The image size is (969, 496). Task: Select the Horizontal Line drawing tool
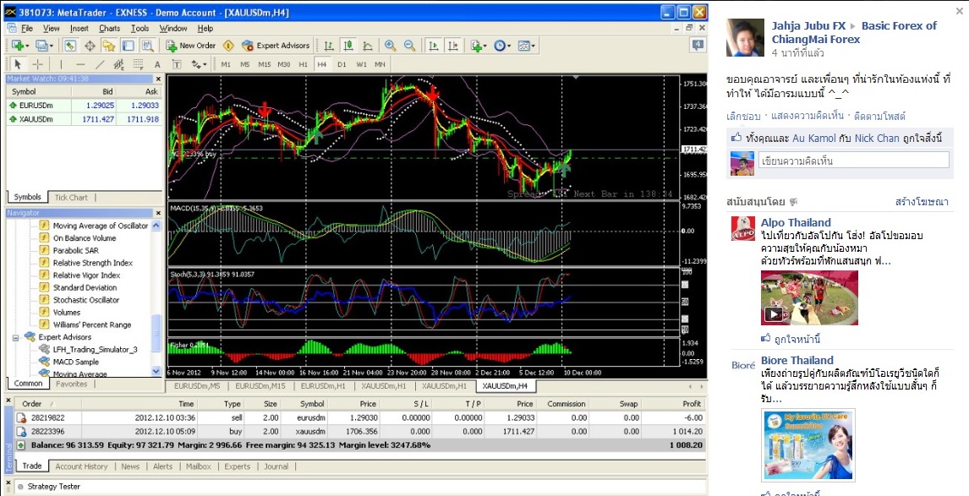tap(80, 64)
